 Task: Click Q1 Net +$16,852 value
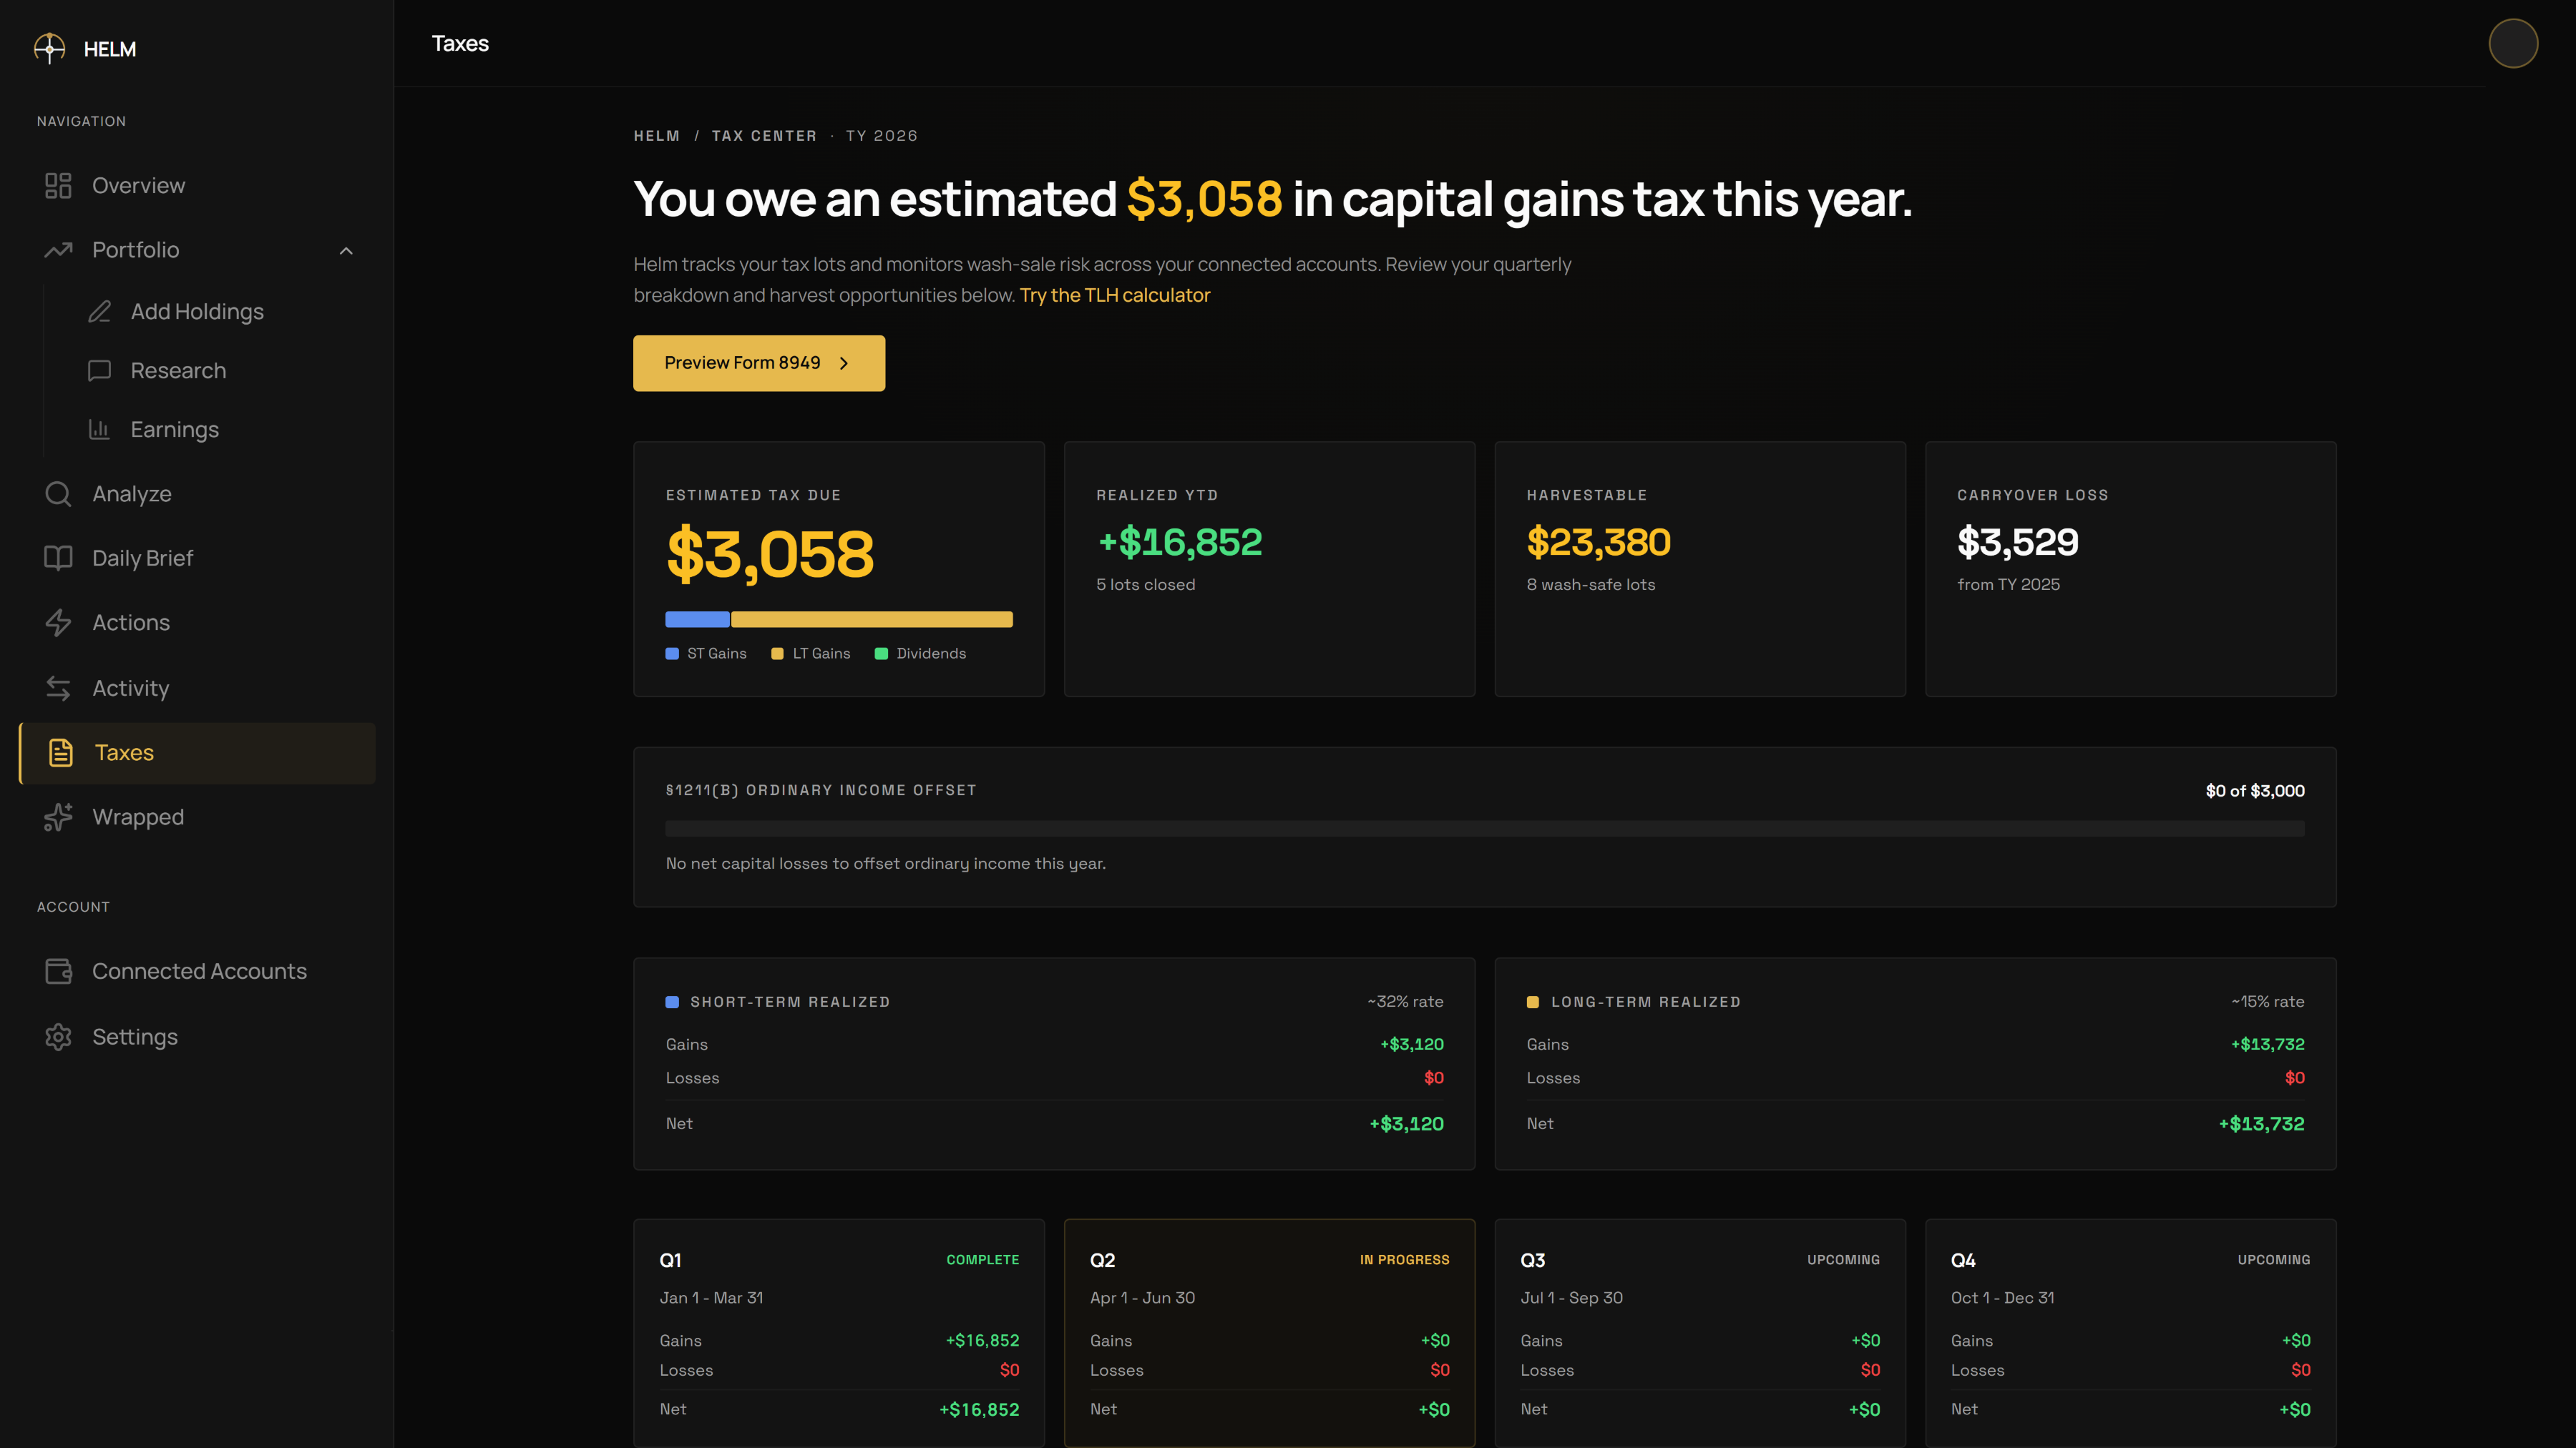(979, 1410)
